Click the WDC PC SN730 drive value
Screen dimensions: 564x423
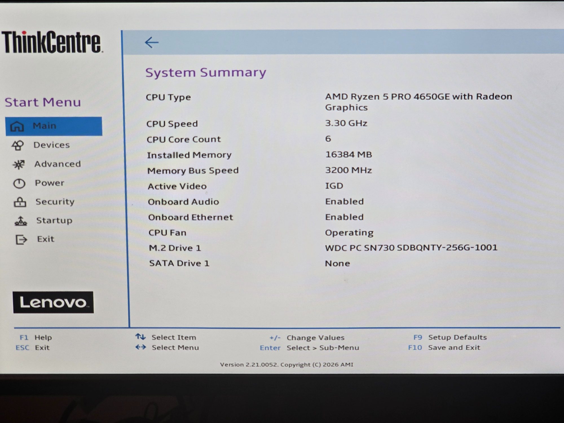pos(411,248)
